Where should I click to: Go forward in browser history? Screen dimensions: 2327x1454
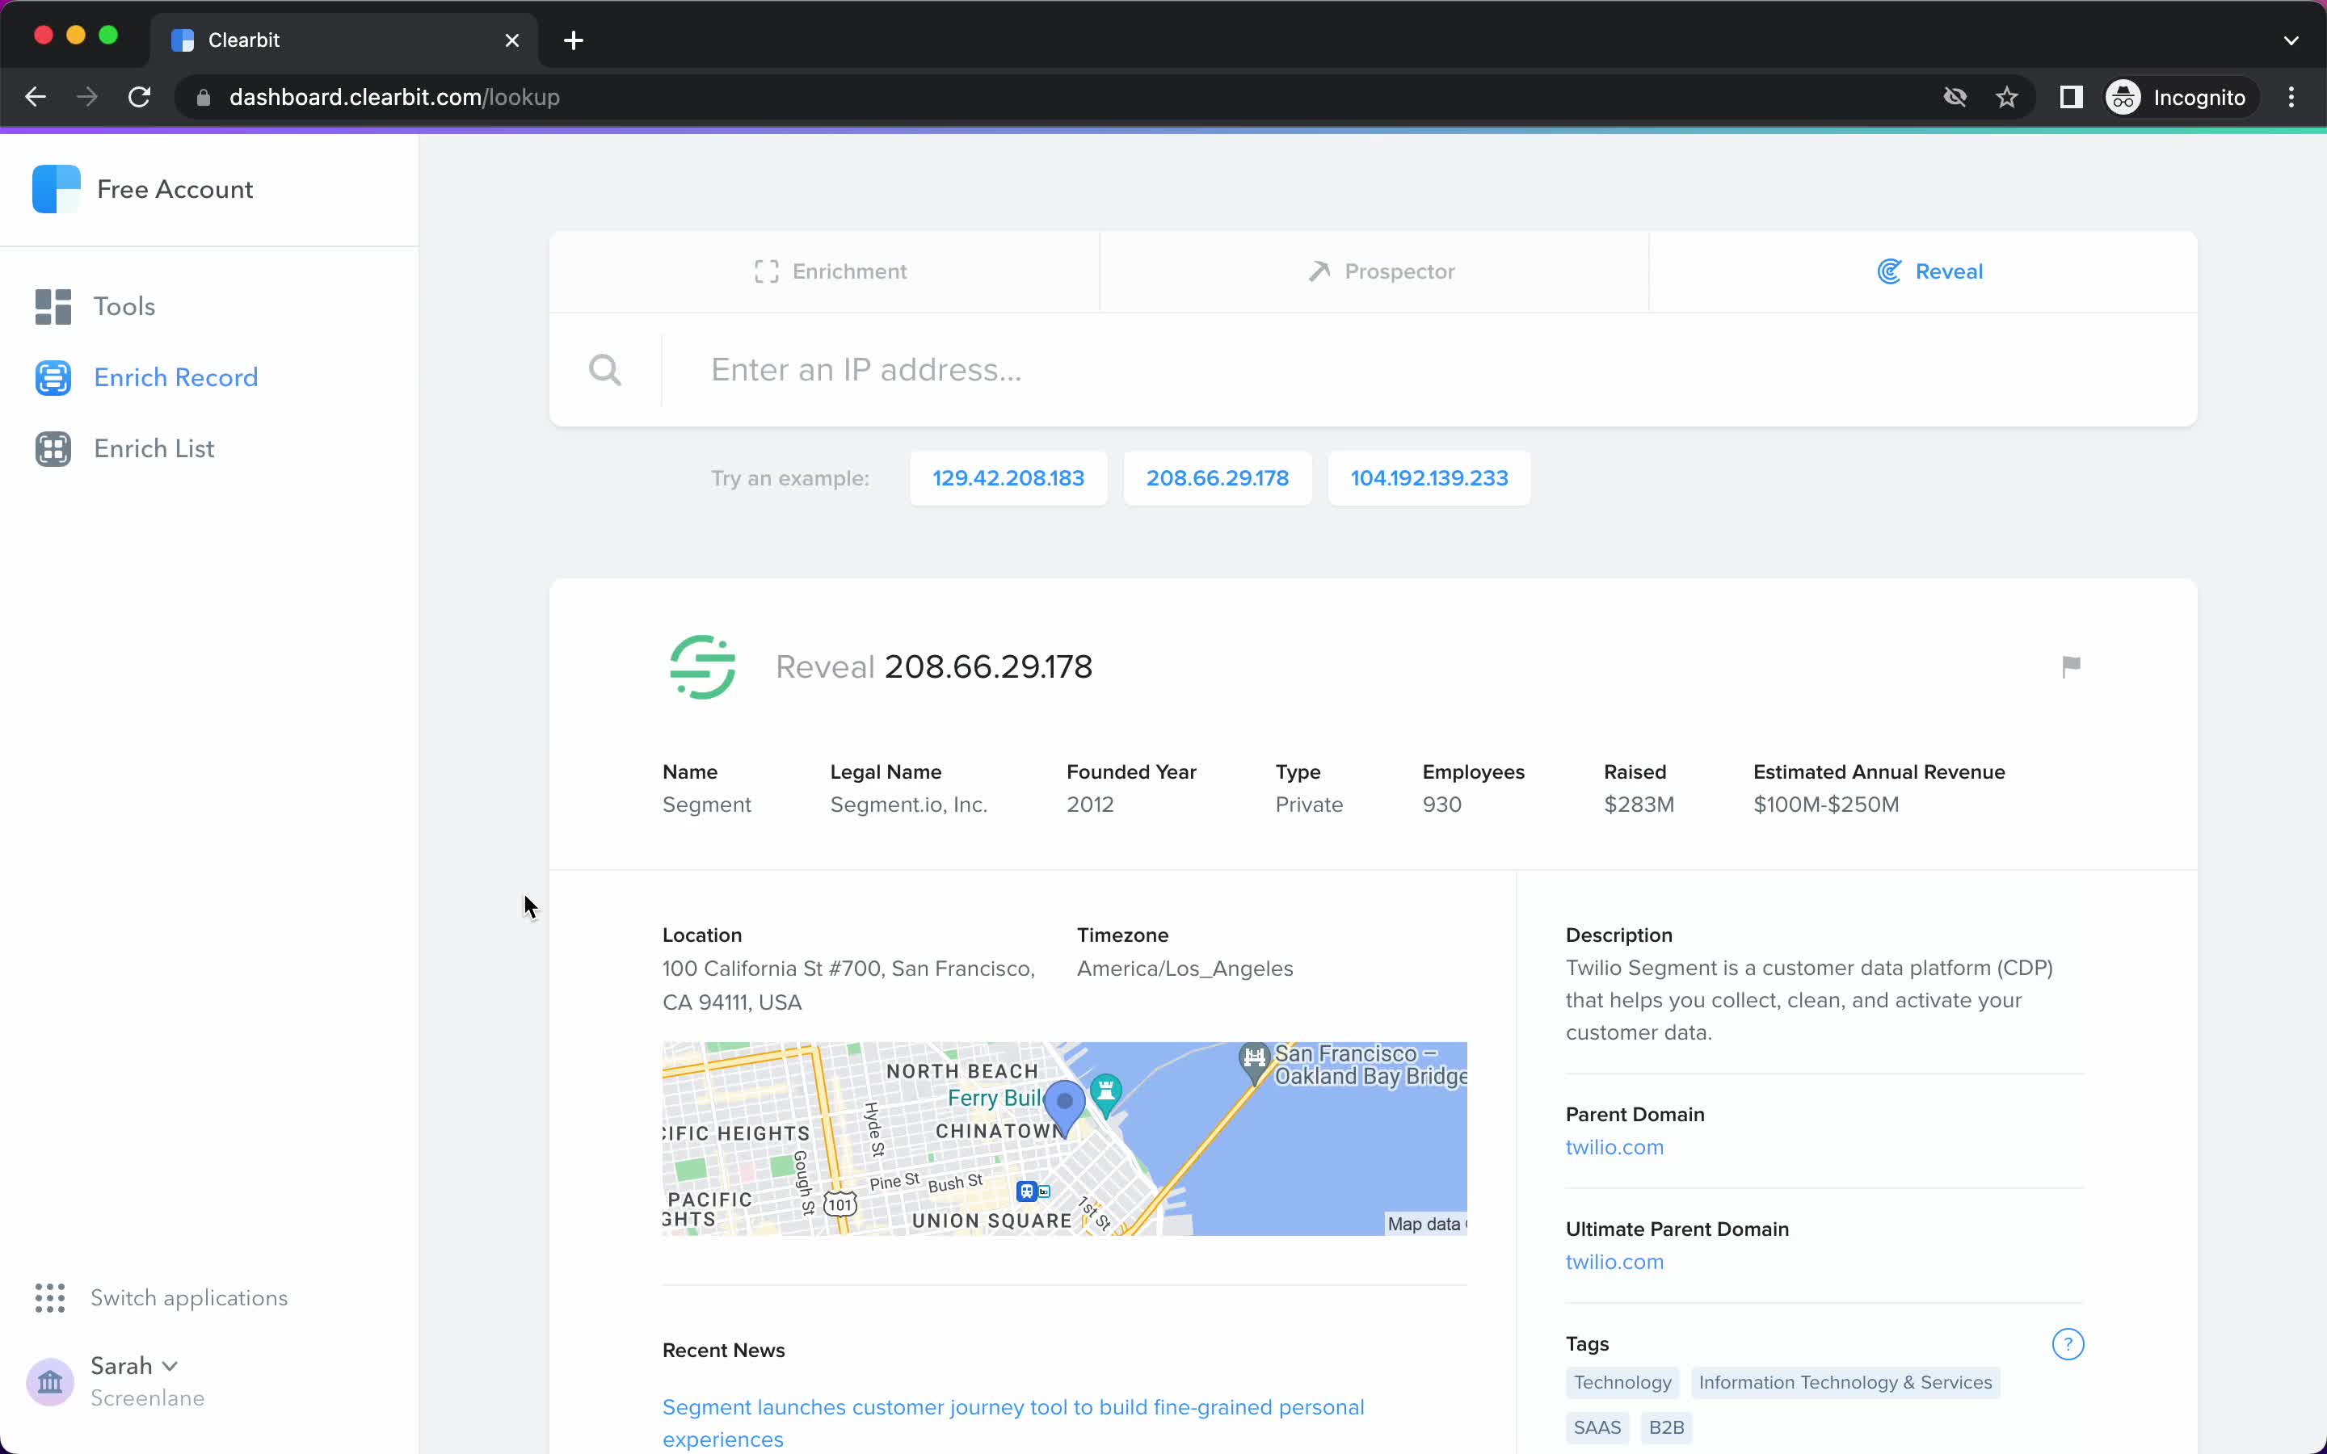tap(87, 97)
